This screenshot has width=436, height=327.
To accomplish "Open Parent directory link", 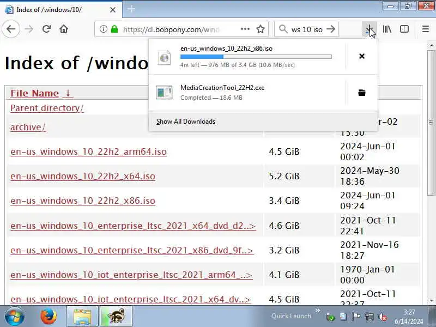I will pyautogui.click(x=47, y=108).
